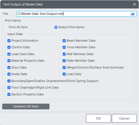Uncheck Project Infomation checkbox
The width and height of the screenshot is (139, 125).
[x=9, y=41]
